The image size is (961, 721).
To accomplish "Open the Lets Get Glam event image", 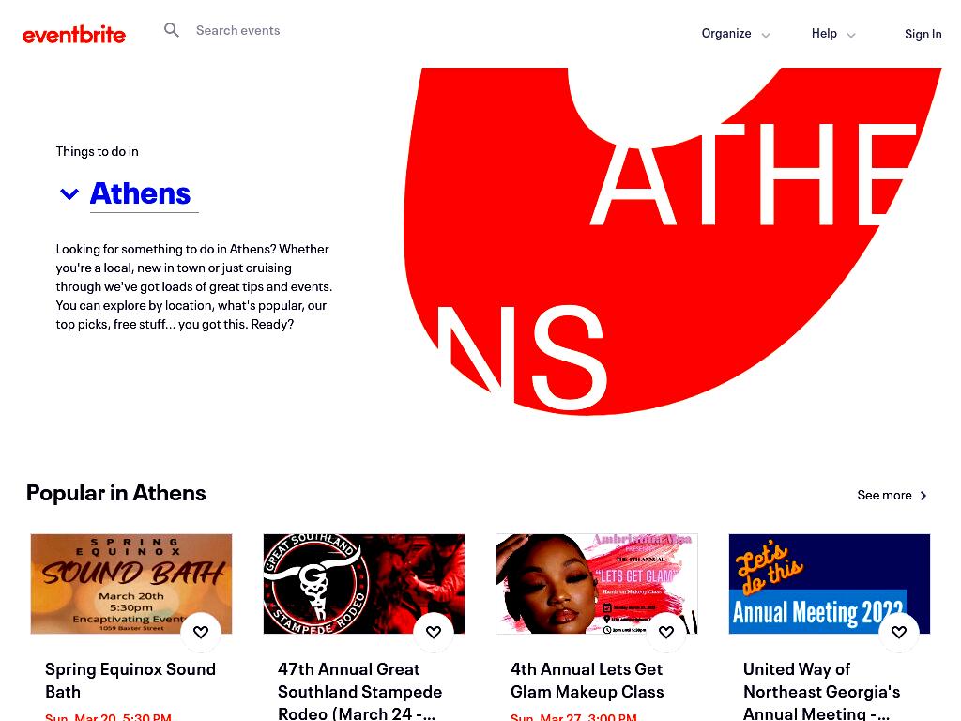I will coord(596,584).
